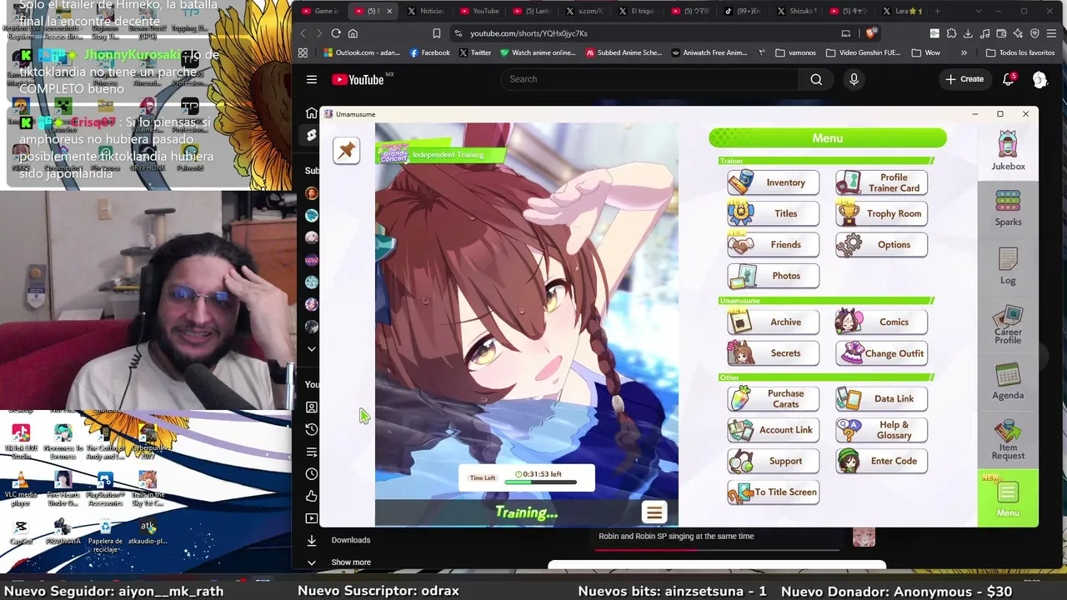Open the Outlook.com bookmark
This screenshot has width=1067, height=600.
(362, 52)
